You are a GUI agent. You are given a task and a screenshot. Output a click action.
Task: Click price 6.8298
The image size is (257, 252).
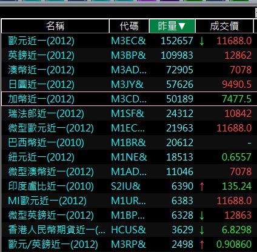point(236,230)
